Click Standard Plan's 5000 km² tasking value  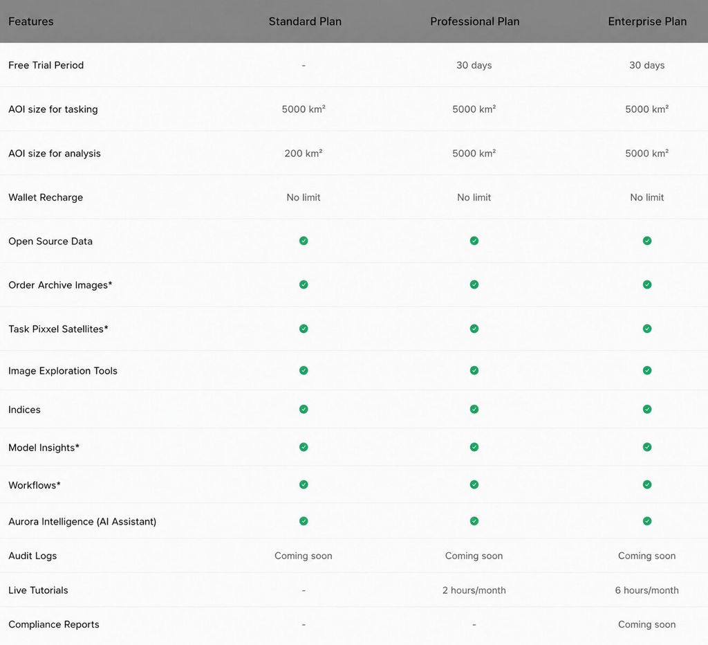(304, 109)
